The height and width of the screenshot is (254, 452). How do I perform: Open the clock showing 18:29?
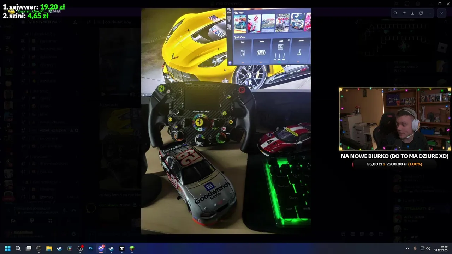441,248
